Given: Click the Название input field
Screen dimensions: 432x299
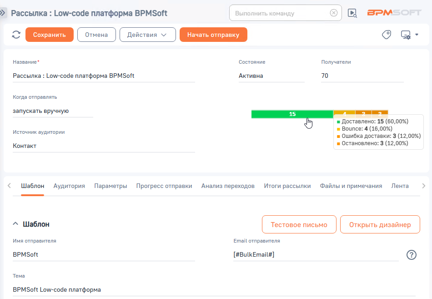Looking at the screenshot, I should coord(104,76).
